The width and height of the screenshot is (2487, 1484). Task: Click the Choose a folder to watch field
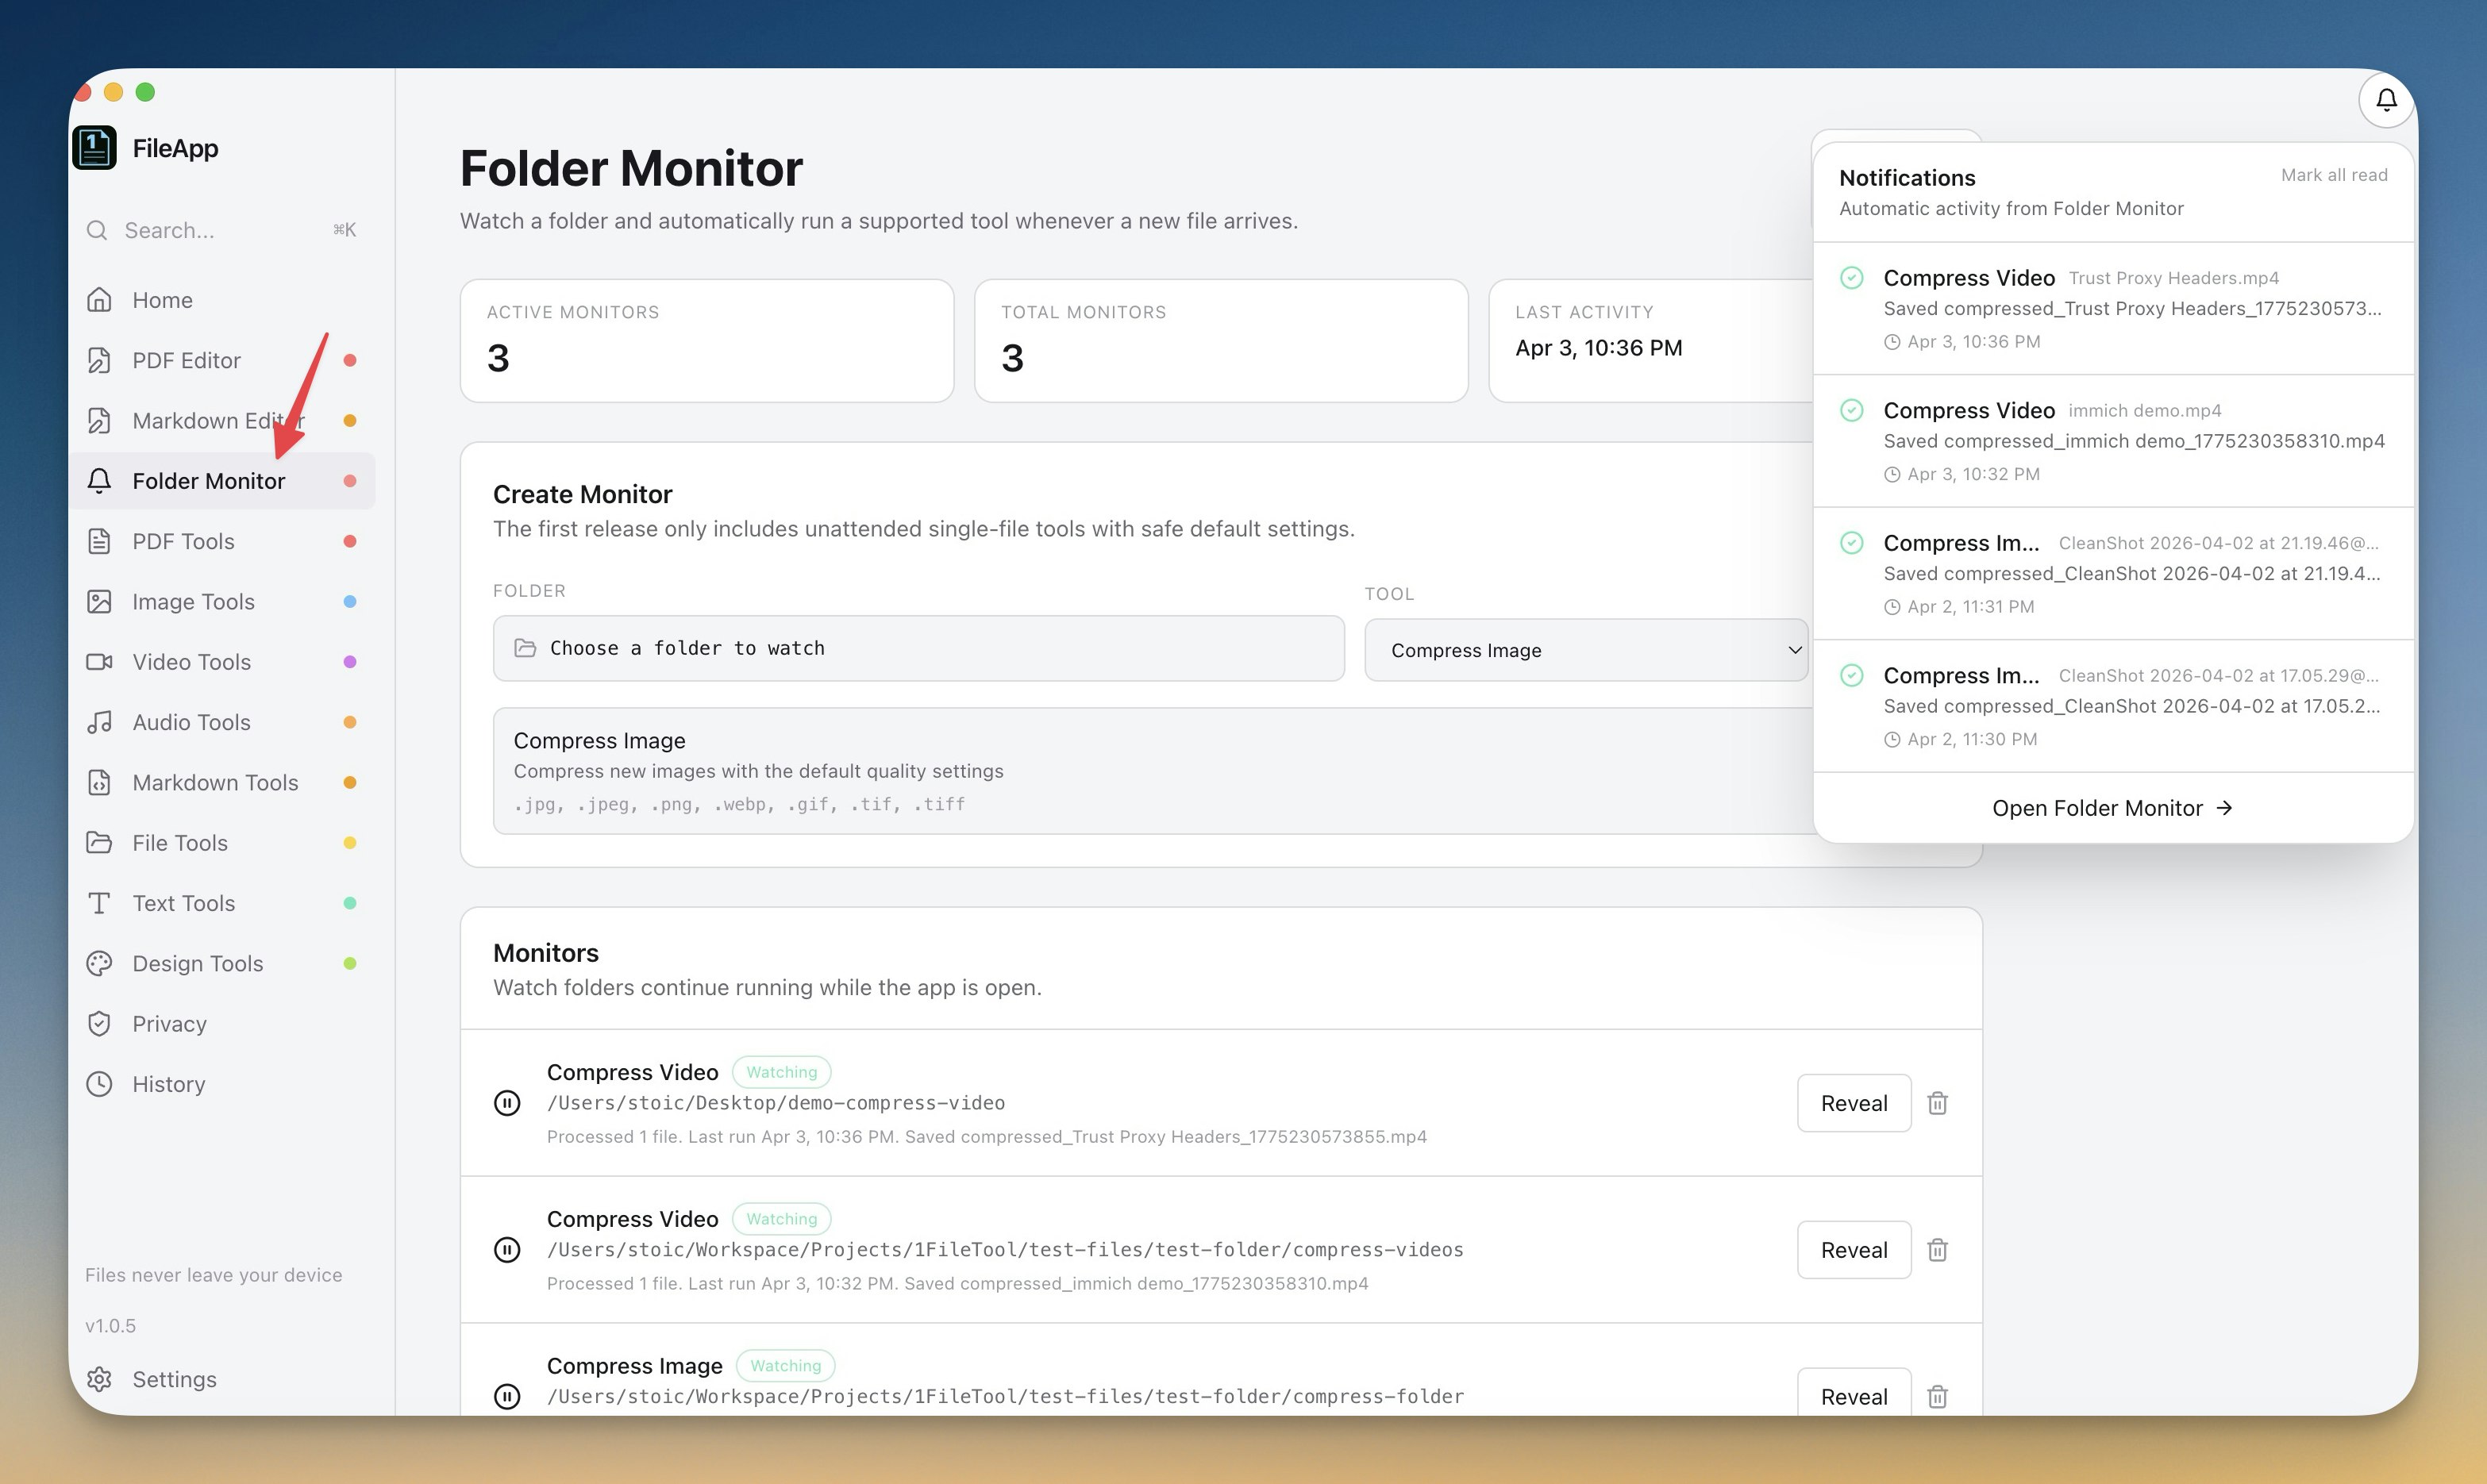click(x=917, y=648)
